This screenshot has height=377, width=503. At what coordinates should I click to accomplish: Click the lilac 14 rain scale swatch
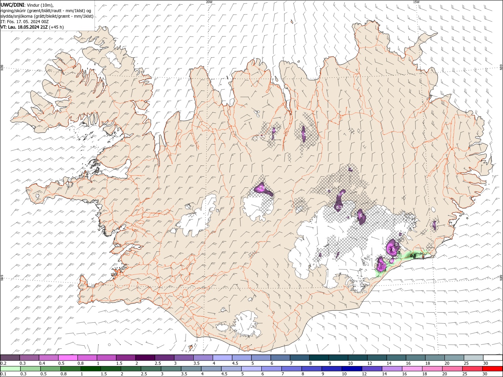(392, 369)
